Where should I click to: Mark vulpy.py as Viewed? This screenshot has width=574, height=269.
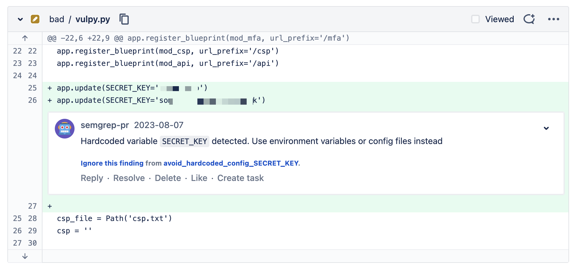click(475, 19)
